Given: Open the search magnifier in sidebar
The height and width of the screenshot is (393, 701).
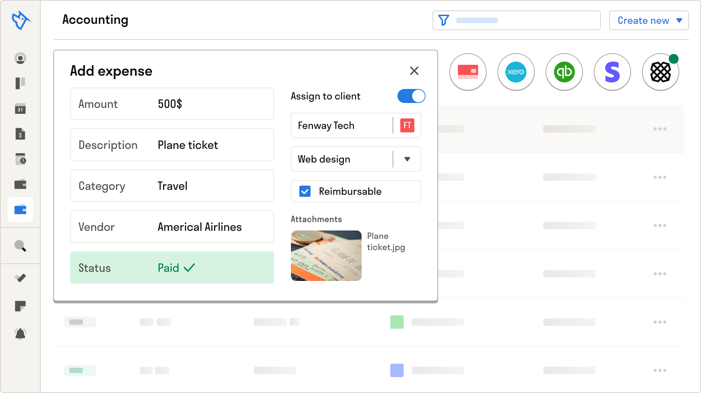Looking at the screenshot, I should point(20,246).
